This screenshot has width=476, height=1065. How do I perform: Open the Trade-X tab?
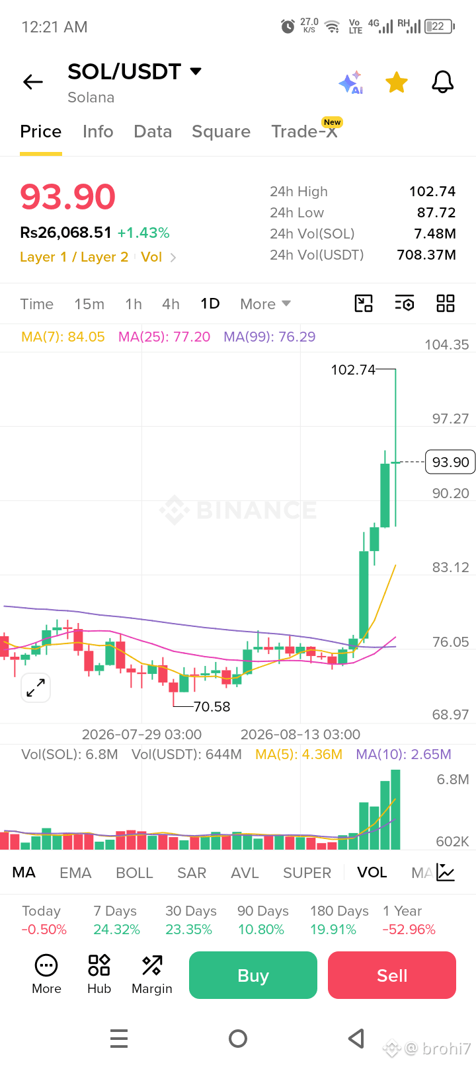coord(305,131)
